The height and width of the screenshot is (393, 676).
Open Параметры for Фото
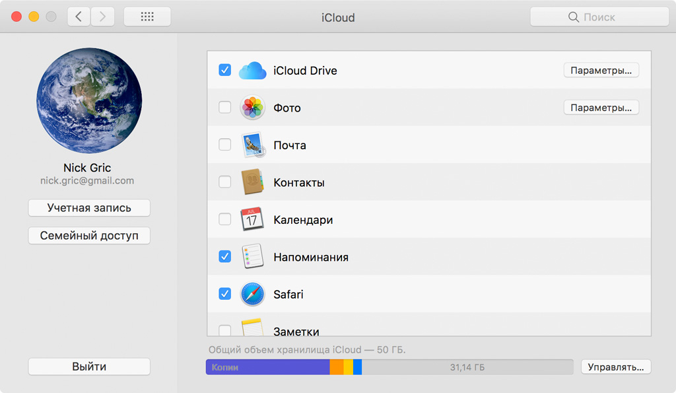tap(601, 108)
